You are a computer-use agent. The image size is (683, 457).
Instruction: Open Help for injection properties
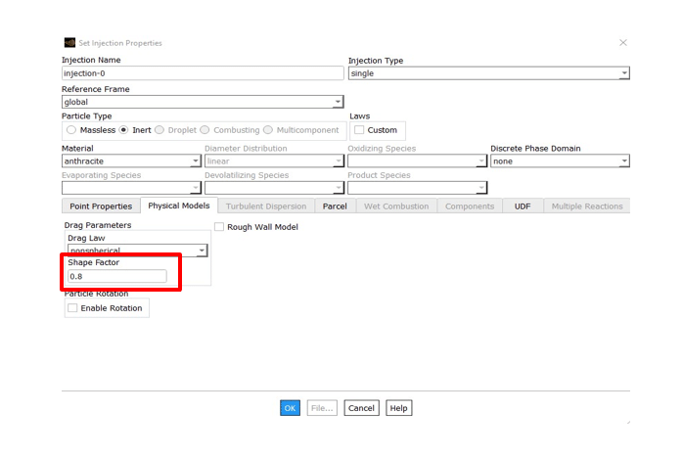[x=398, y=408]
